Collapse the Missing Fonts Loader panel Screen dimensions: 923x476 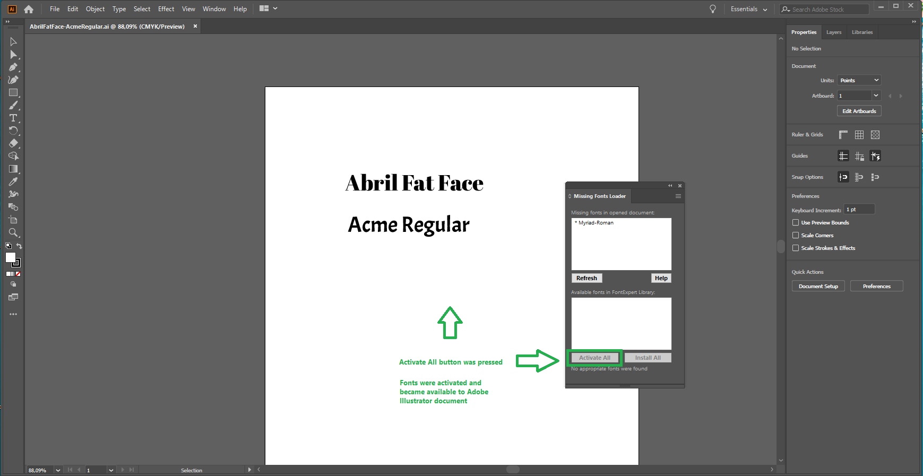click(x=670, y=186)
